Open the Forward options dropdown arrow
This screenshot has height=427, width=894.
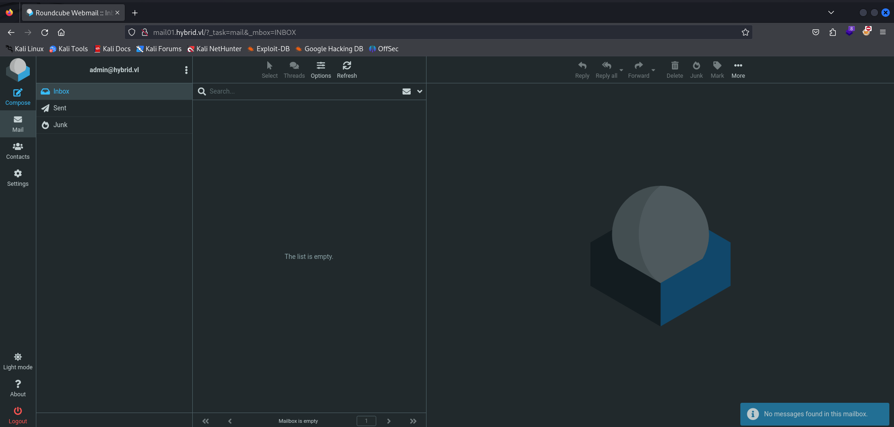coord(653,70)
